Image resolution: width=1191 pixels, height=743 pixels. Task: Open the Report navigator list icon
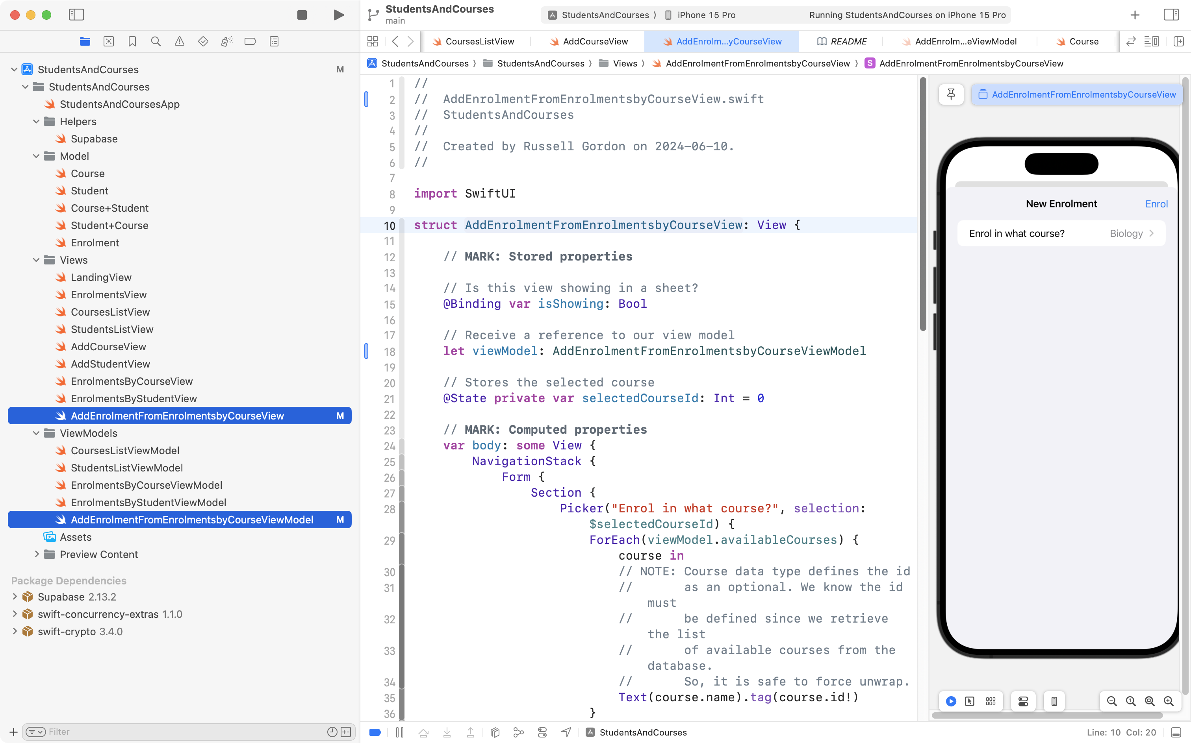(273, 41)
